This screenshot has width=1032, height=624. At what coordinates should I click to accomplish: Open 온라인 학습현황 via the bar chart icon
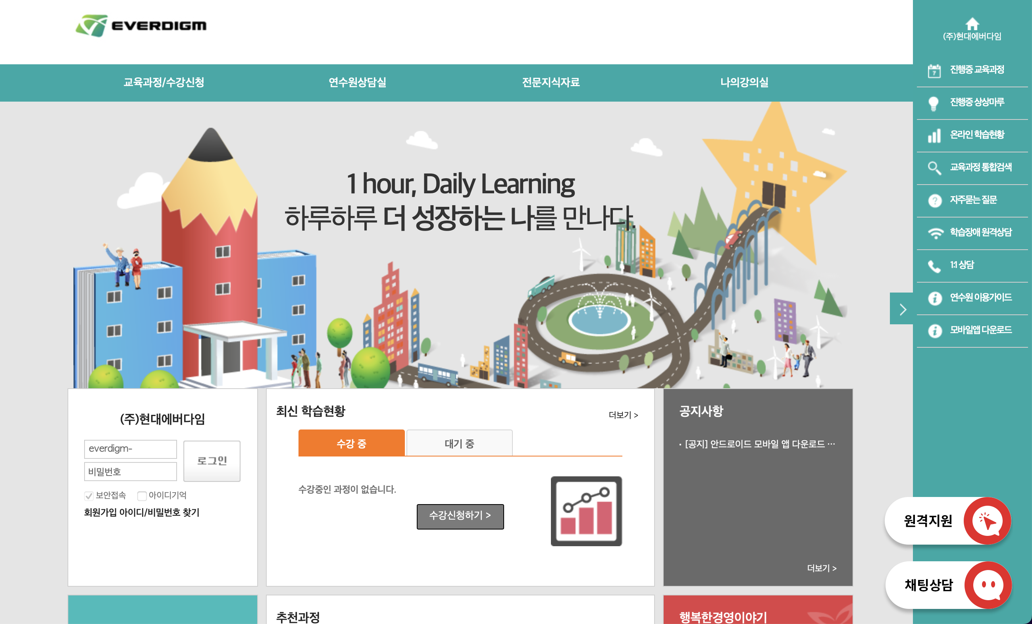[935, 135]
